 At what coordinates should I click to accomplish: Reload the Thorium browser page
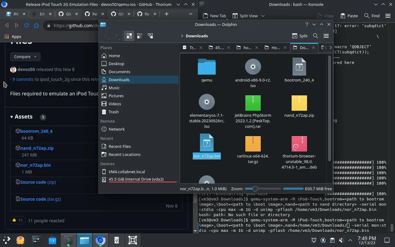[27, 26]
